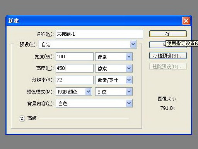Expand the 高级 advanced section chevron

(x=22, y=118)
